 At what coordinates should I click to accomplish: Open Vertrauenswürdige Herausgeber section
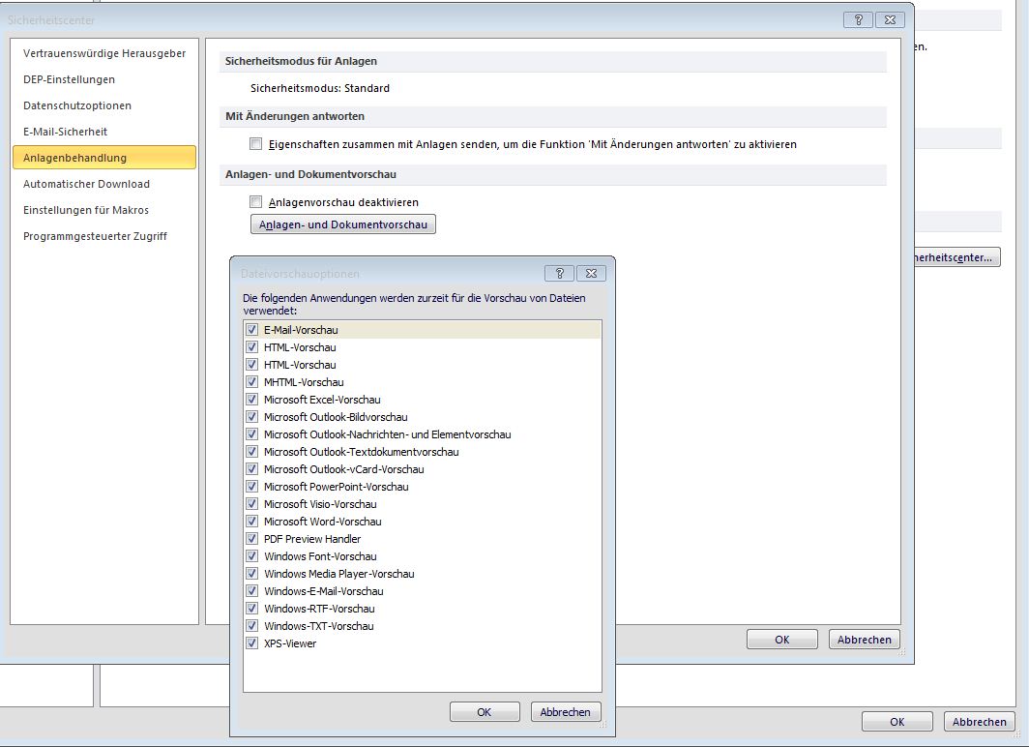pos(104,53)
